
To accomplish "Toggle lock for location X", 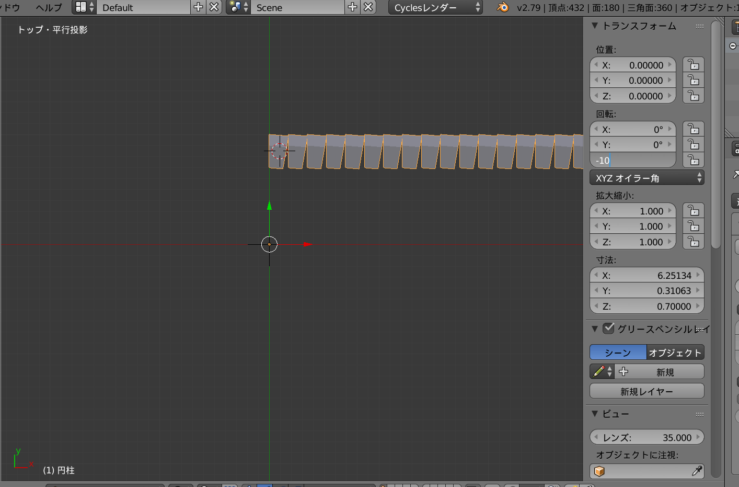I will pyautogui.click(x=694, y=65).
